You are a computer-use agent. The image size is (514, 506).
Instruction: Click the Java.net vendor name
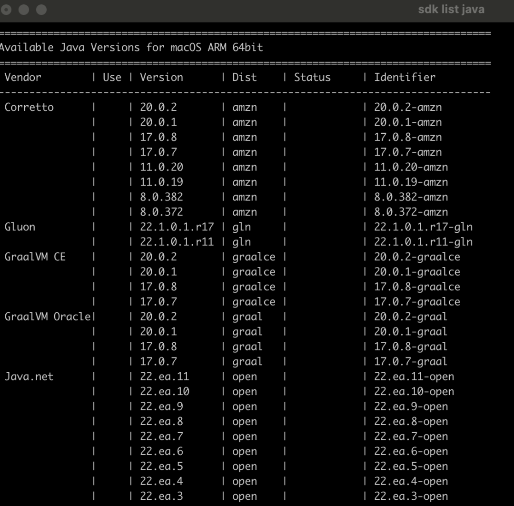pyautogui.click(x=29, y=377)
